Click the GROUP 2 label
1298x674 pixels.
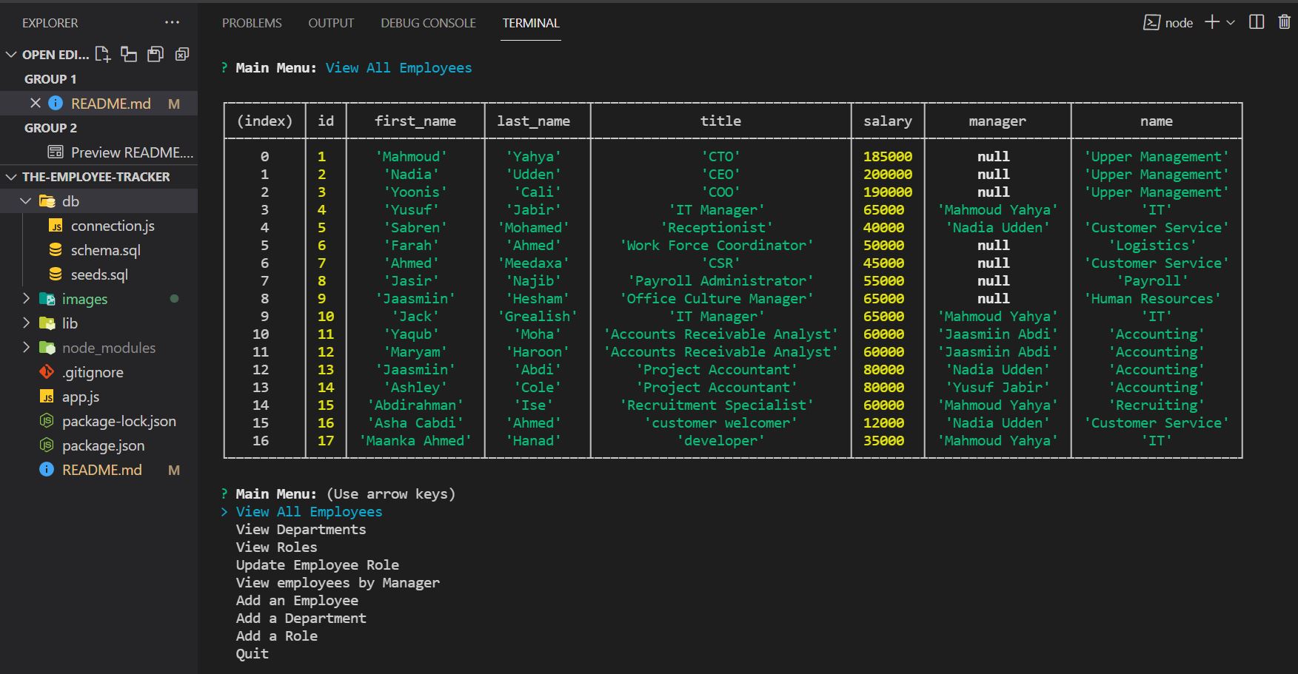50,128
